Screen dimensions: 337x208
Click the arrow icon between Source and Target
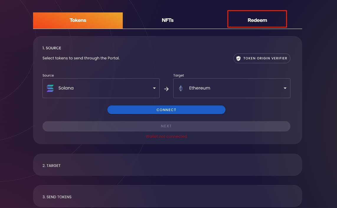(166, 88)
